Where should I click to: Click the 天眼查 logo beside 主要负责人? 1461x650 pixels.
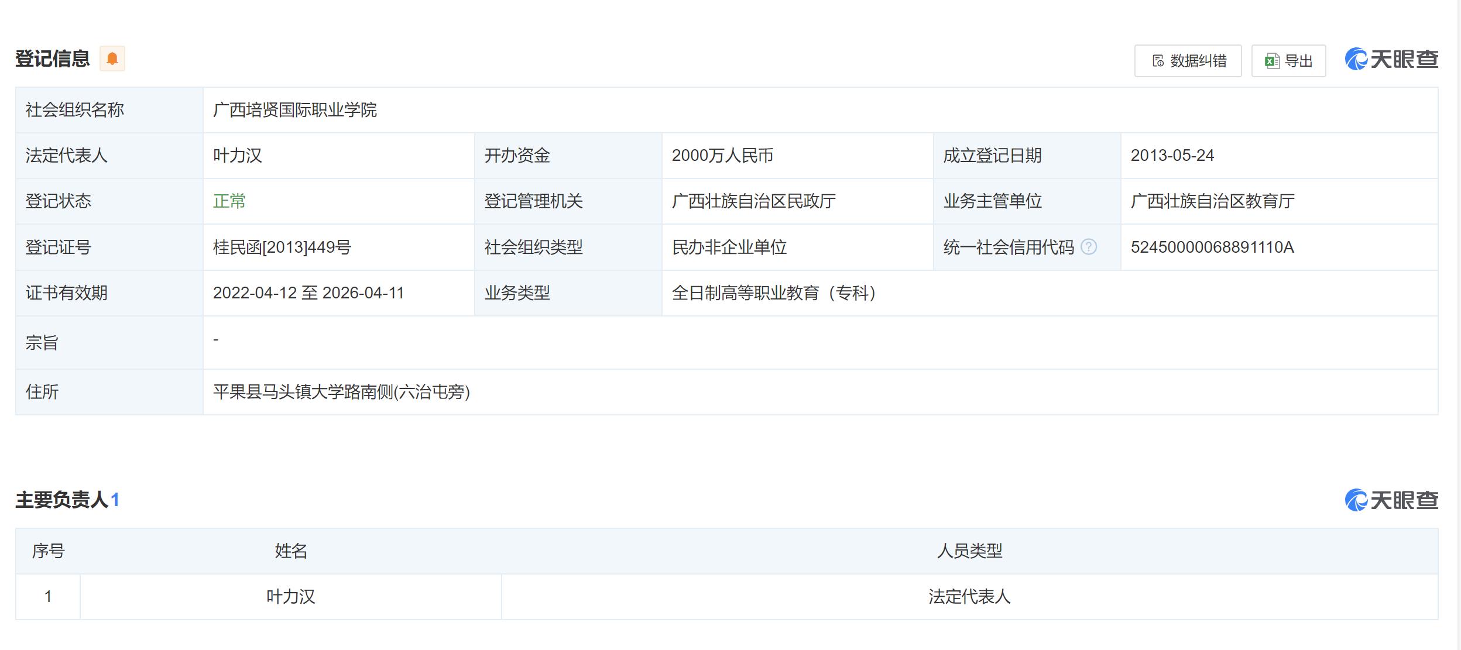click(1391, 500)
